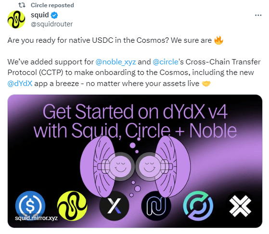Open the @noble_xyz mention

tap(115, 62)
